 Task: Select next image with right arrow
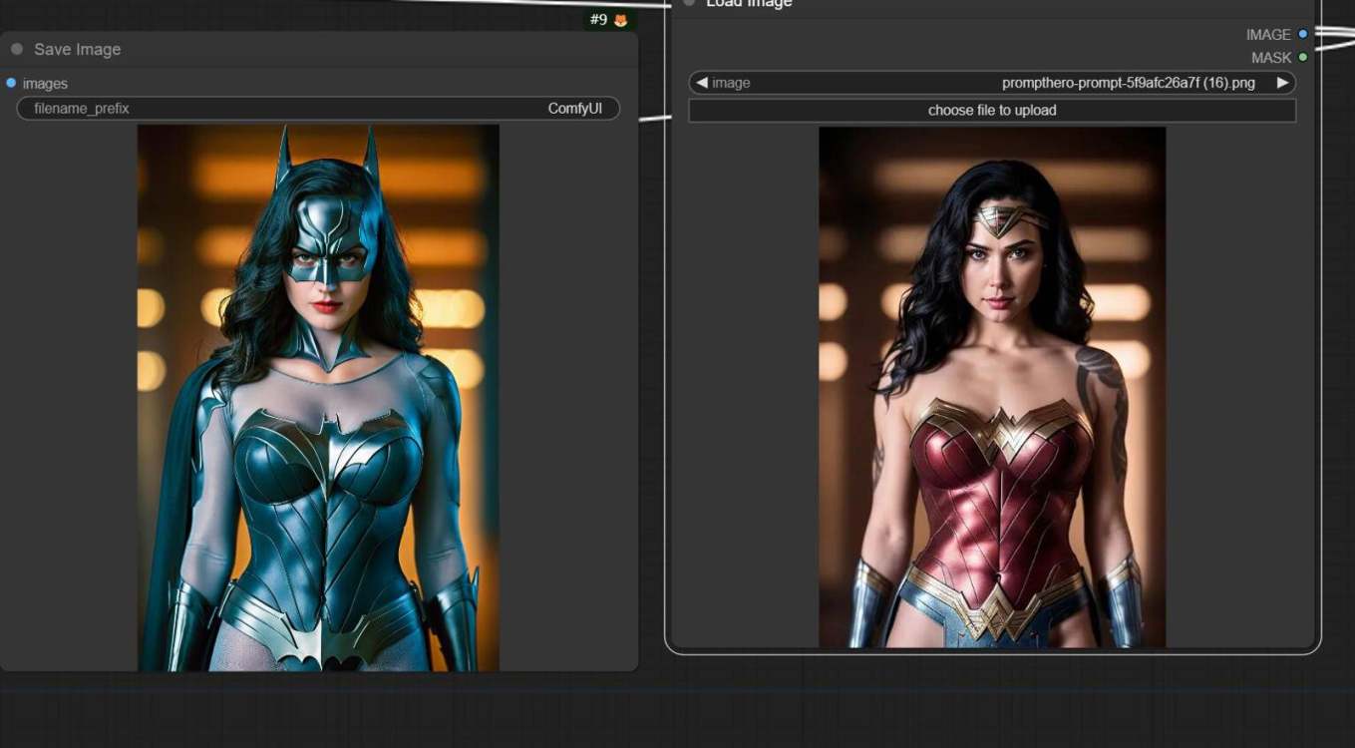1282,83
